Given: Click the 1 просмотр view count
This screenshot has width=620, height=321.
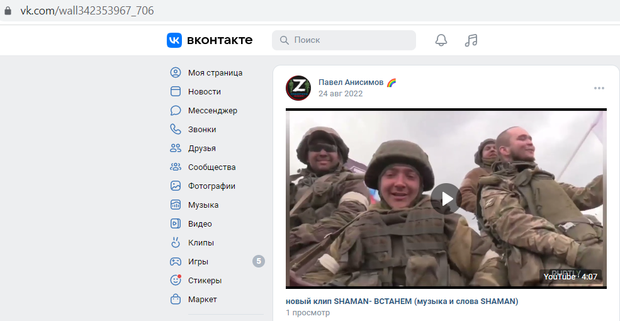Looking at the screenshot, I should tap(308, 313).
